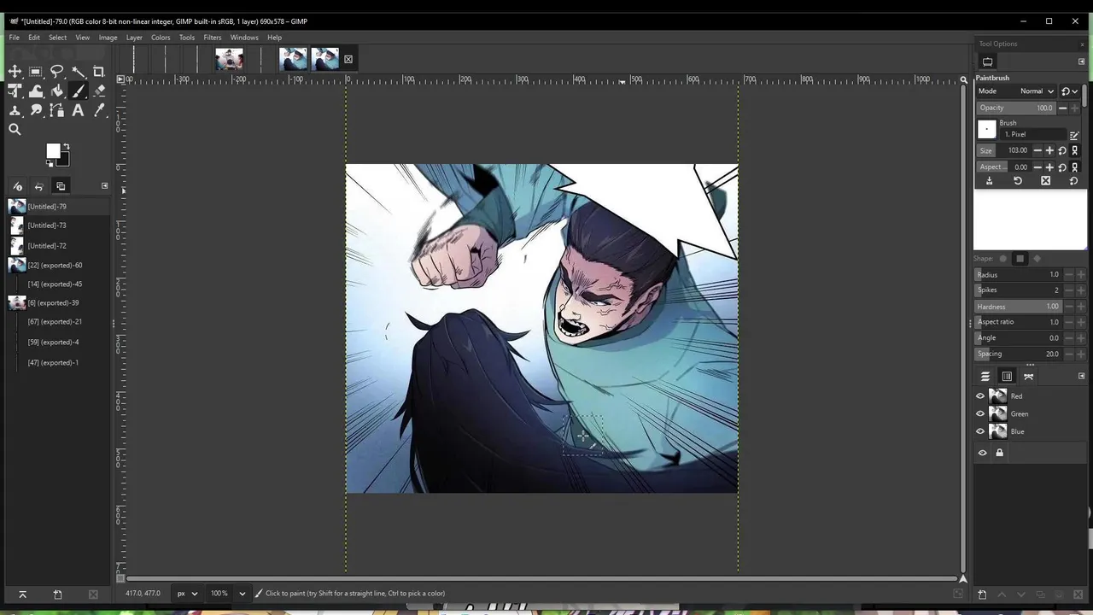Reset brush Size to native size
Screen dimensions: 1093x615
click(x=1062, y=150)
